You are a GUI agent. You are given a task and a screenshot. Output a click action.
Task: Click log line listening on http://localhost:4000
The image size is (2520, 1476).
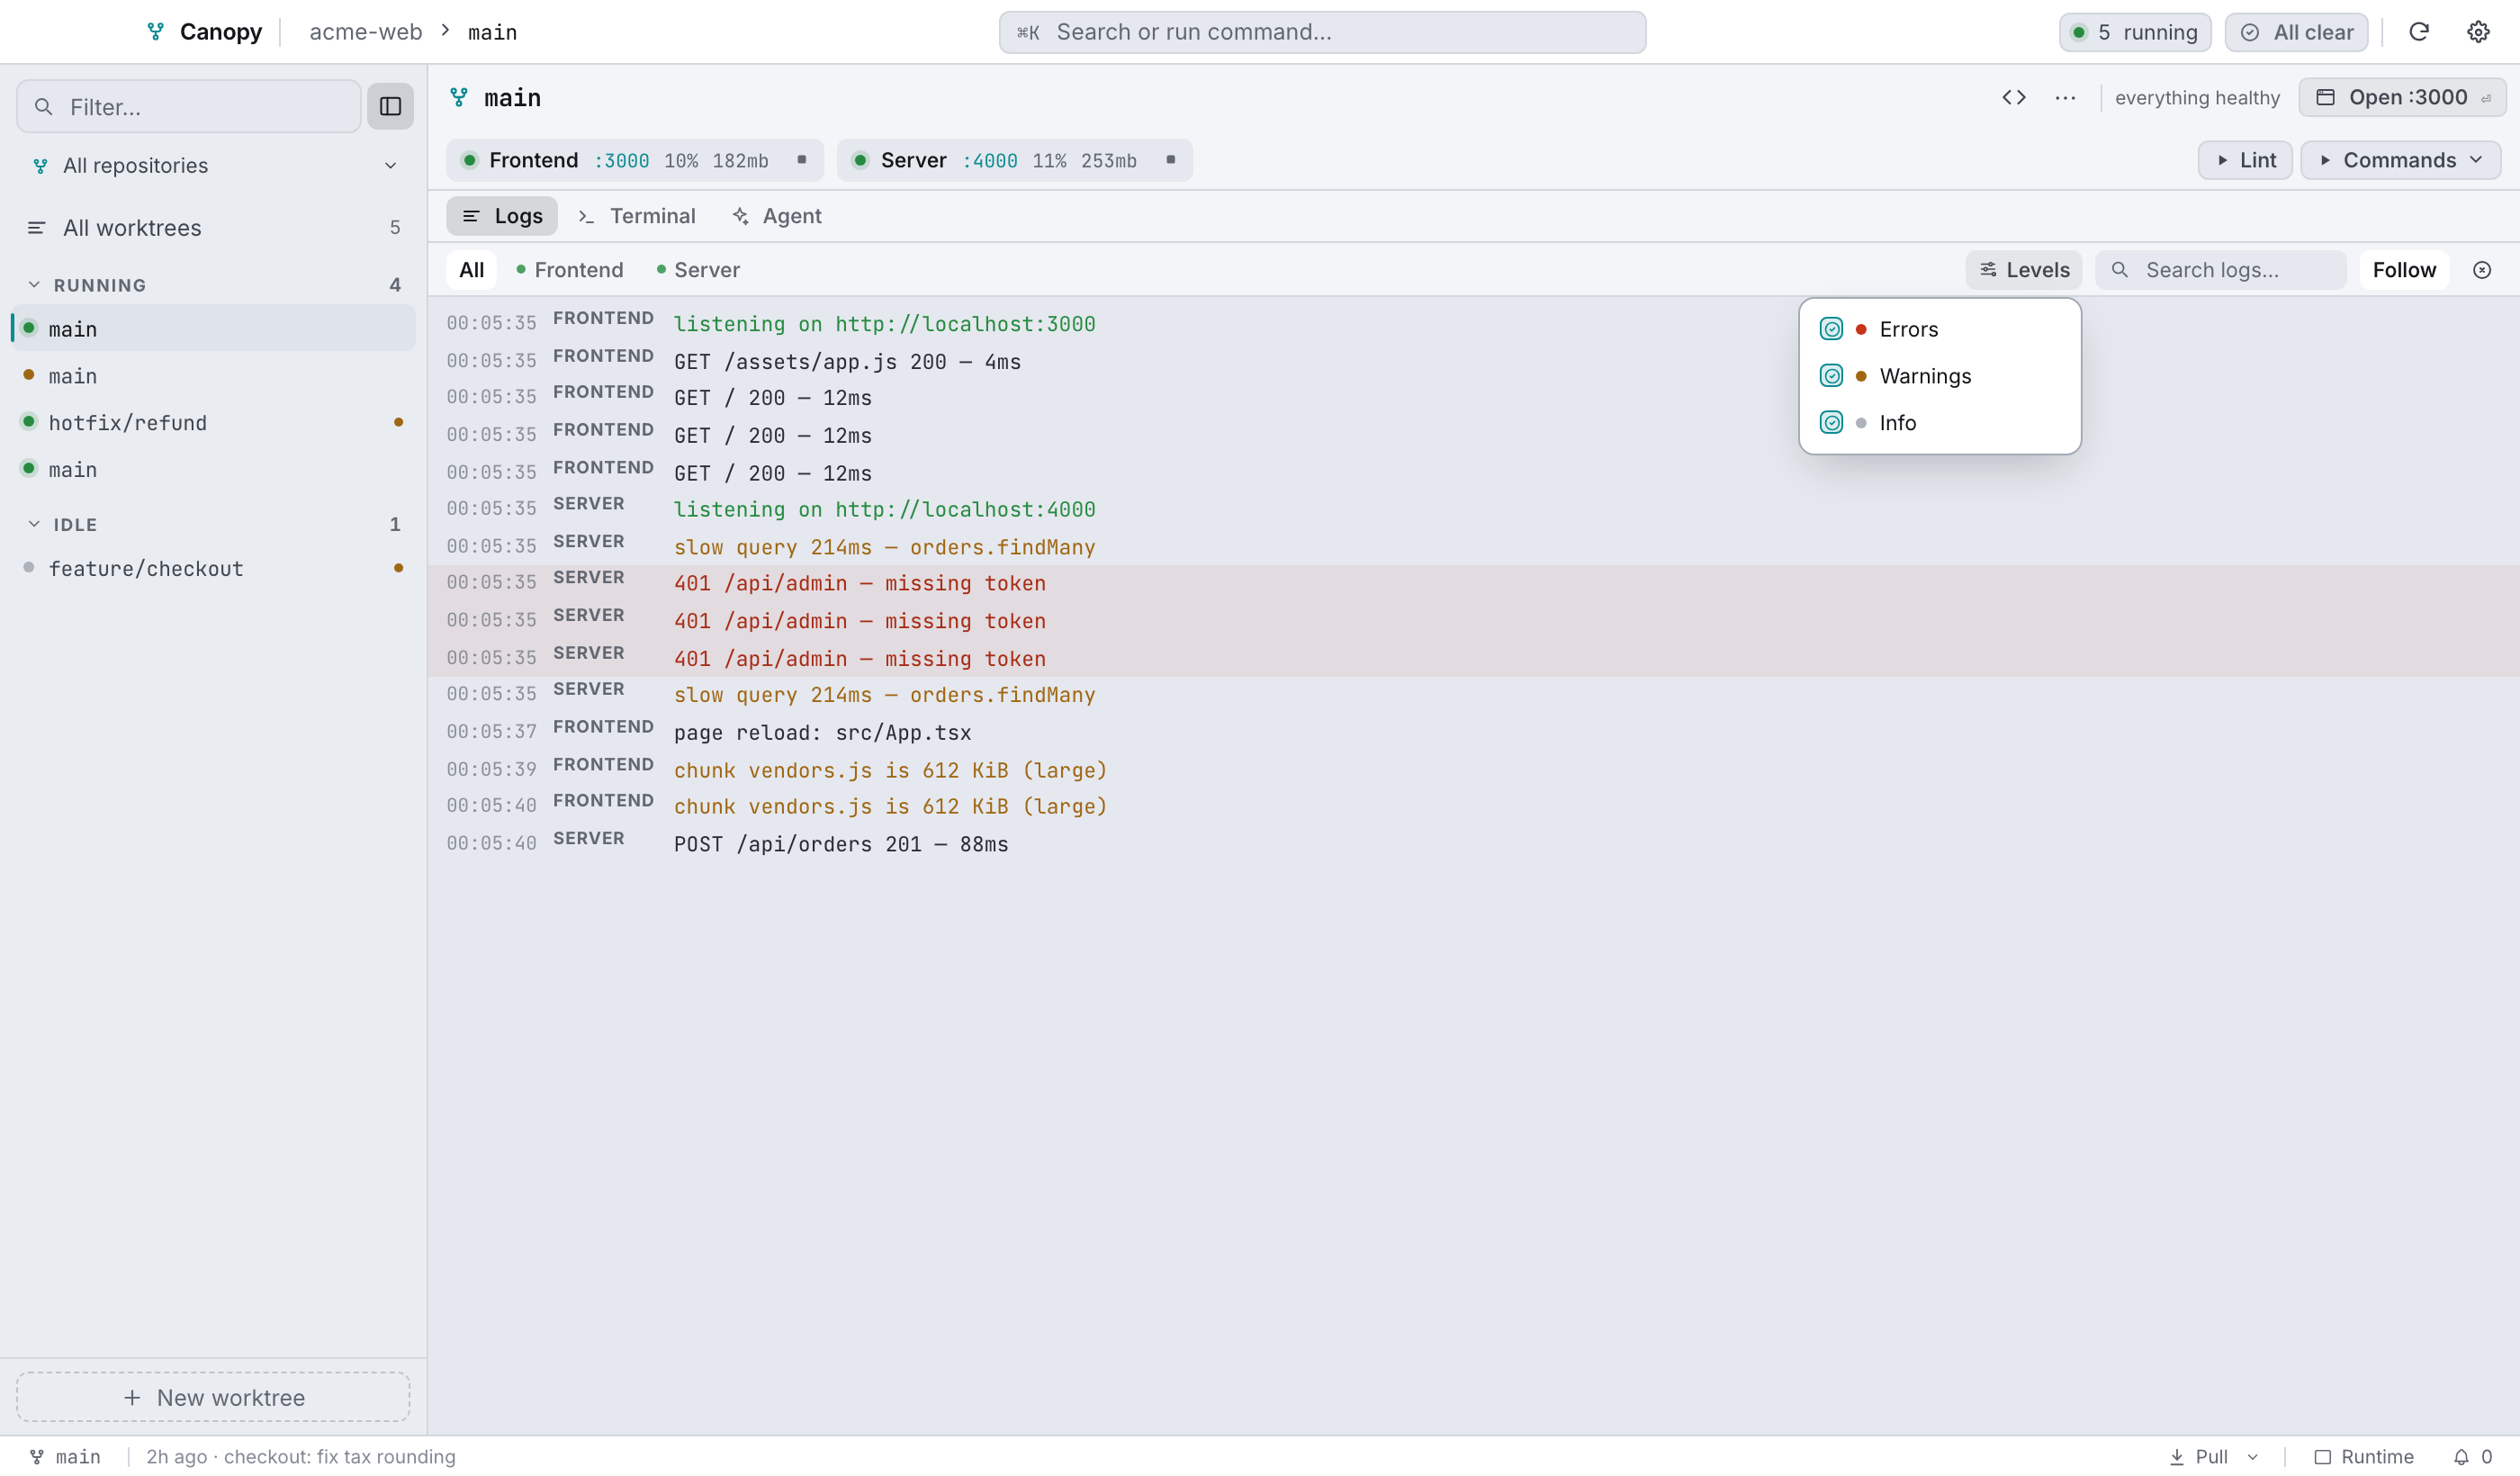884,509
